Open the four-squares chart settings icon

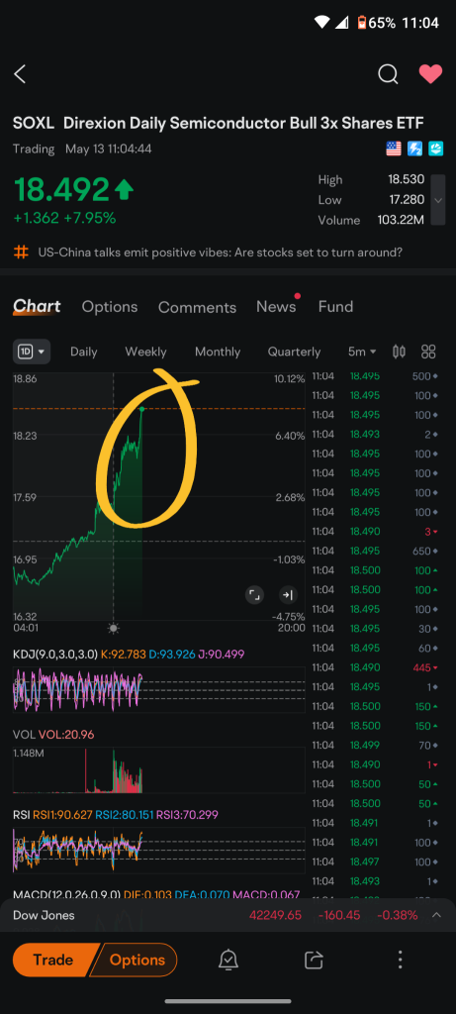tap(428, 352)
